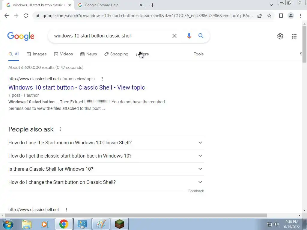
Task: Open the tab search chevron
Action: click(271, 5)
